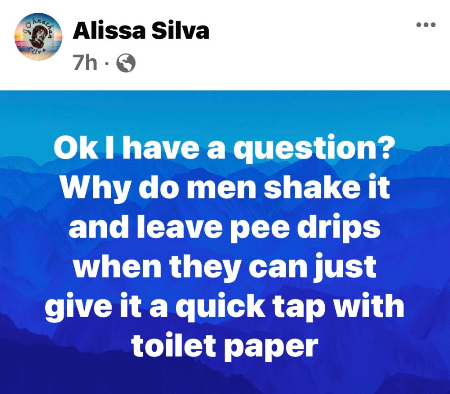Select the "Why do men shake it" line
The image size is (450, 394).
tap(225, 188)
